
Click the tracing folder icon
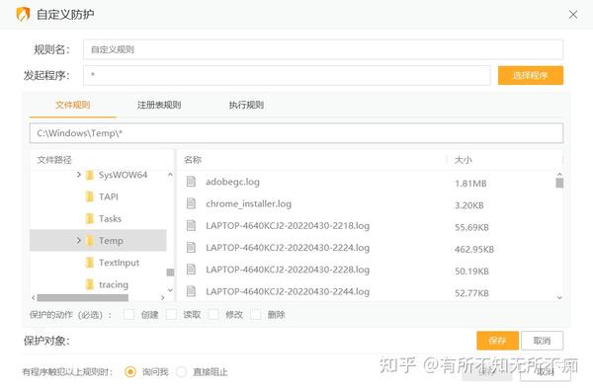pos(90,284)
